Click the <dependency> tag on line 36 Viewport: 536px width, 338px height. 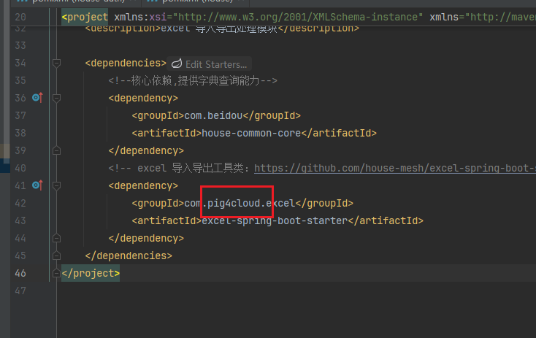coord(143,98)
